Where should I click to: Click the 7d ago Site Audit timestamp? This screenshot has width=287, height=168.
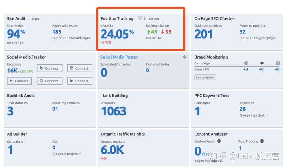tap(35, 19)
